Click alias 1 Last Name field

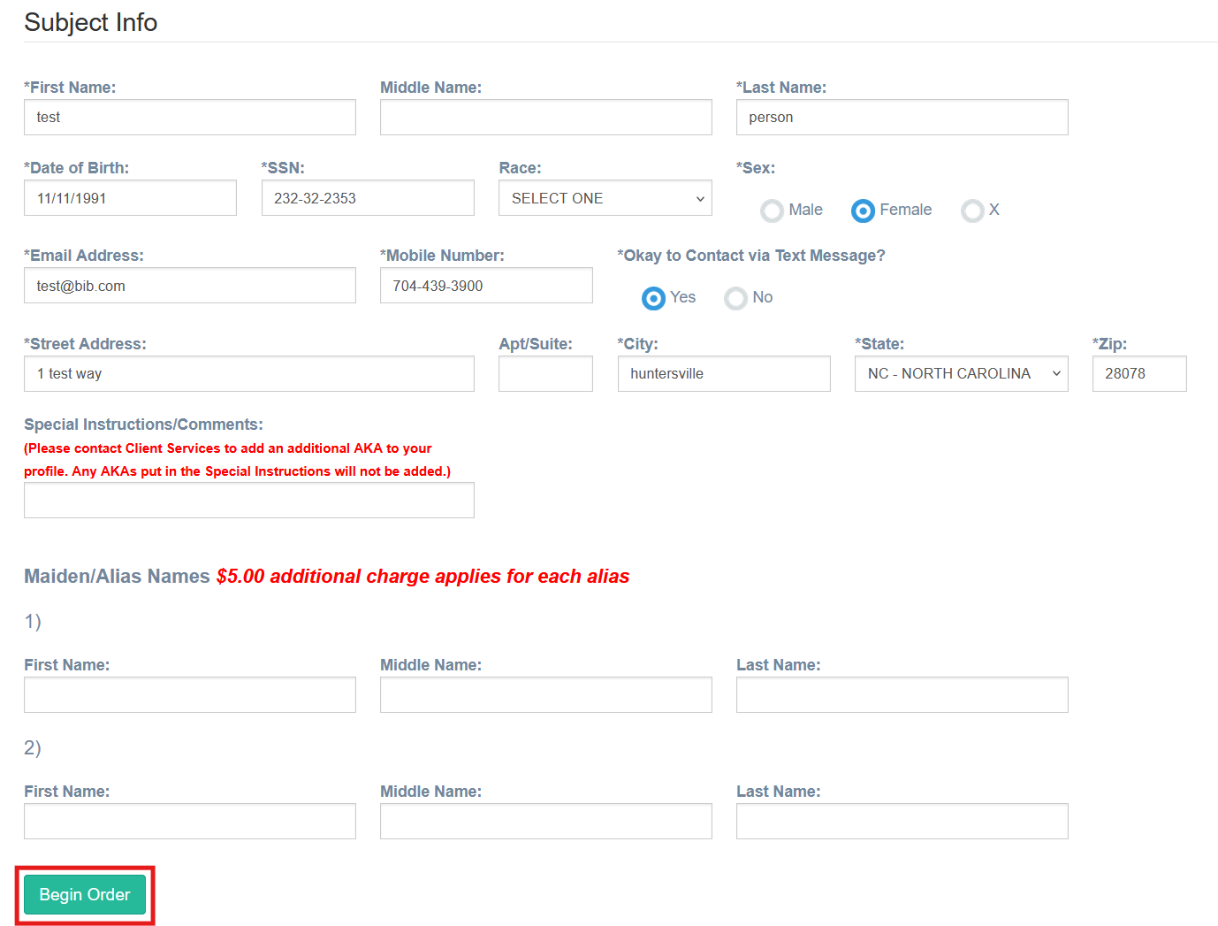pyautogui.click(x=902, y=695)
